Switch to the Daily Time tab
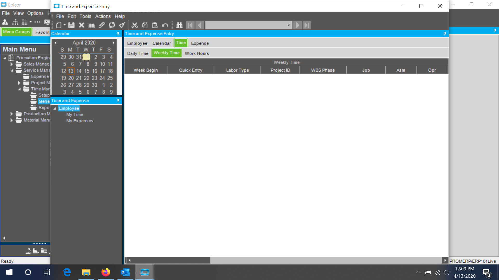Screen dimensions: 499x280 [138, 53]
